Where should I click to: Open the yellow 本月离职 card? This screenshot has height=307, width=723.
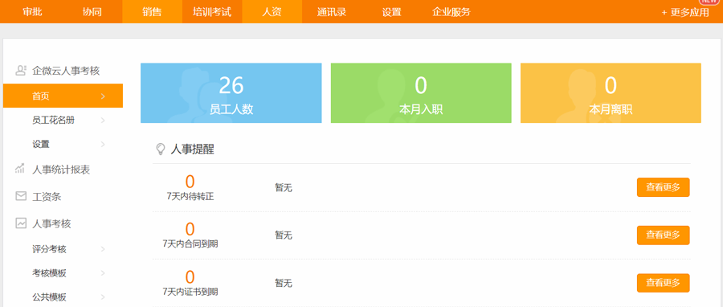point(611,93)
